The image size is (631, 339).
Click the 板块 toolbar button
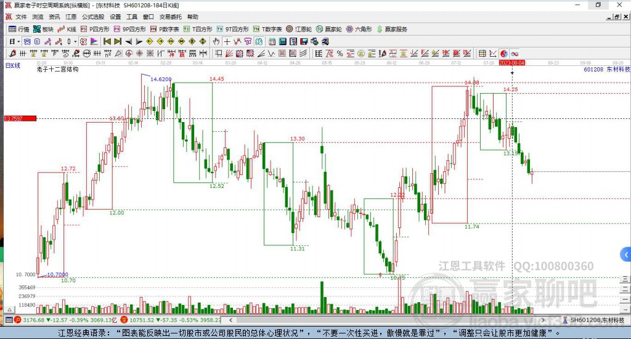click(43, 29)
